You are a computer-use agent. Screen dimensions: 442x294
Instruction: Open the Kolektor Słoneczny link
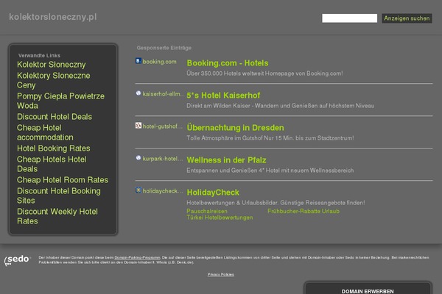click(x=52, y=65)
